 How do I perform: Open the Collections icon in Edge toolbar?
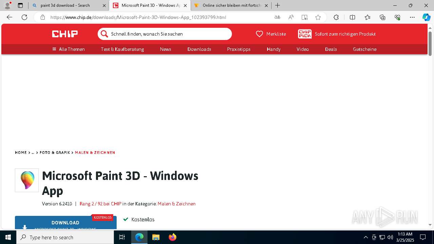(x=382, y=17)
